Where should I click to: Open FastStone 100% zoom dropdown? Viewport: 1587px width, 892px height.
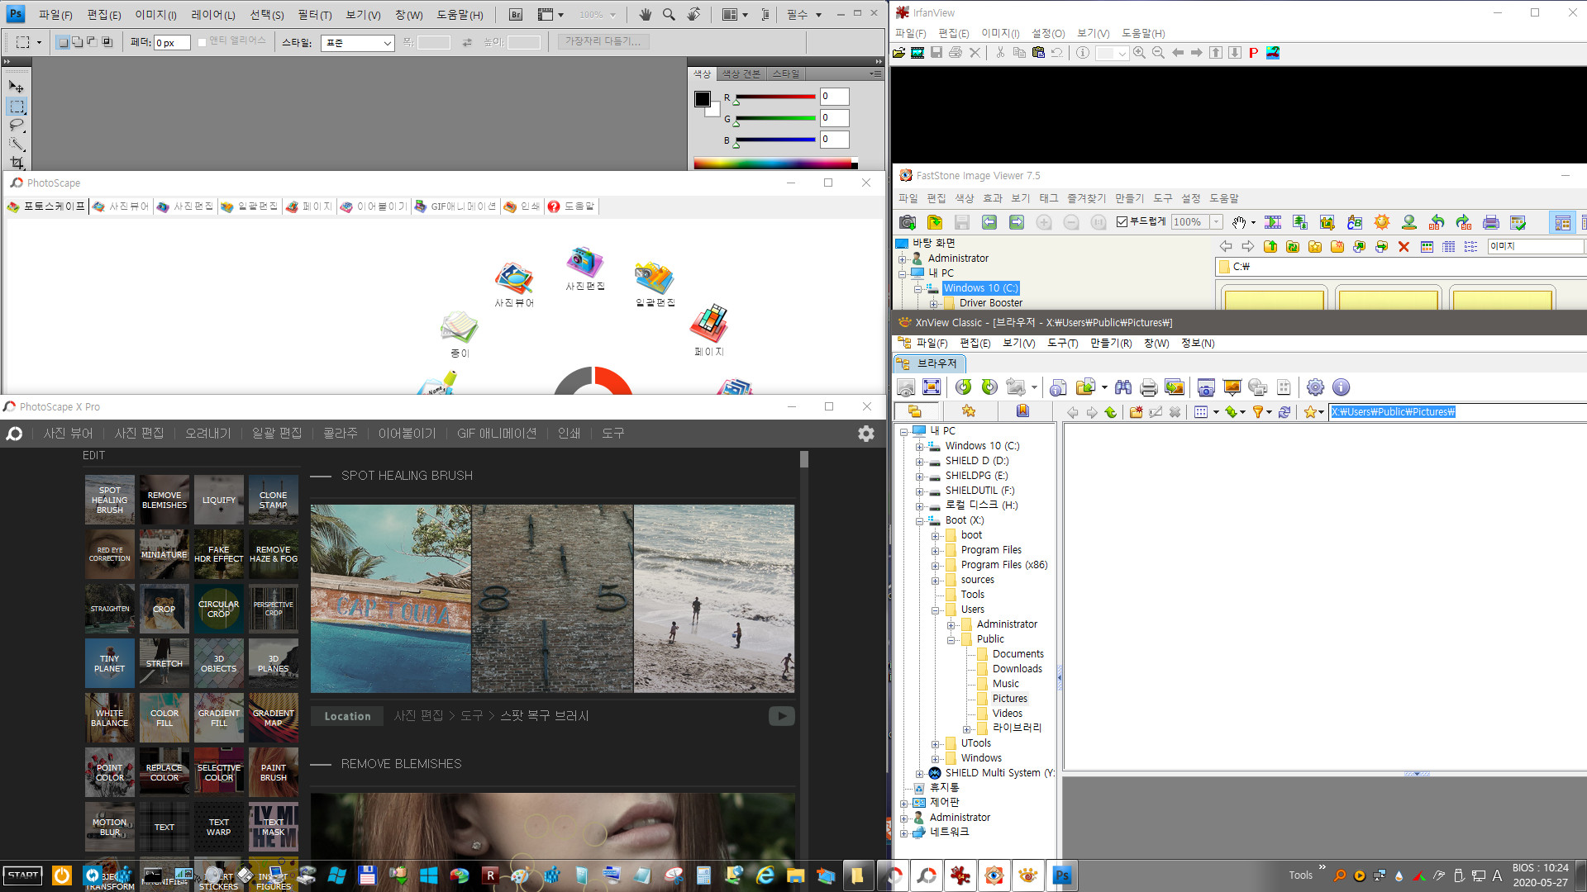[x=1216, y=221]
